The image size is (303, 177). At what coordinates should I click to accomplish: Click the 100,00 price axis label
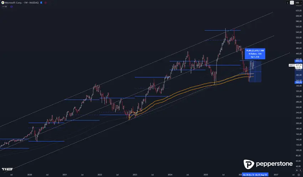299,150
